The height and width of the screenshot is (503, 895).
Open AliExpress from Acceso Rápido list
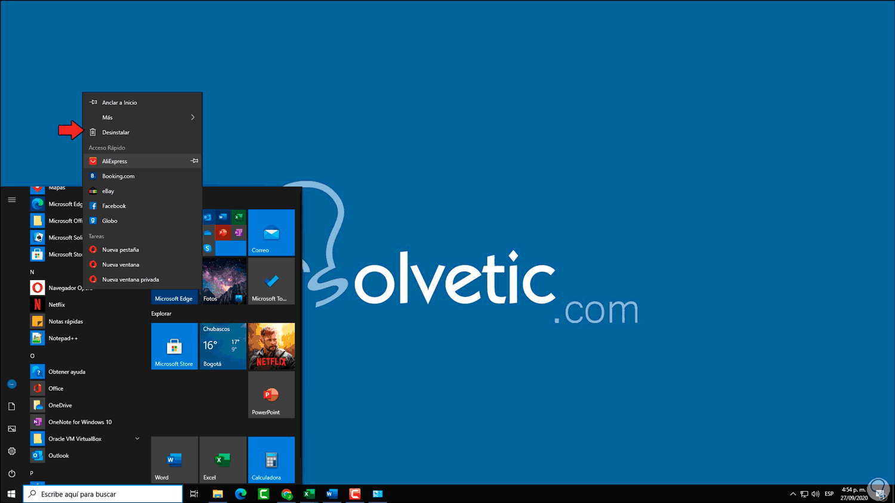143,161
